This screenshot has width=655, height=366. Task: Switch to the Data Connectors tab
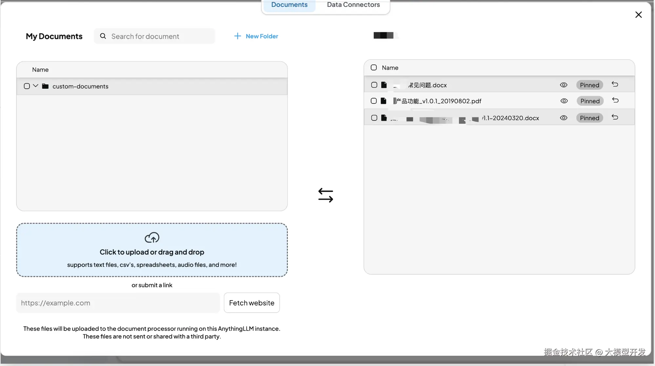pos(353,5)
